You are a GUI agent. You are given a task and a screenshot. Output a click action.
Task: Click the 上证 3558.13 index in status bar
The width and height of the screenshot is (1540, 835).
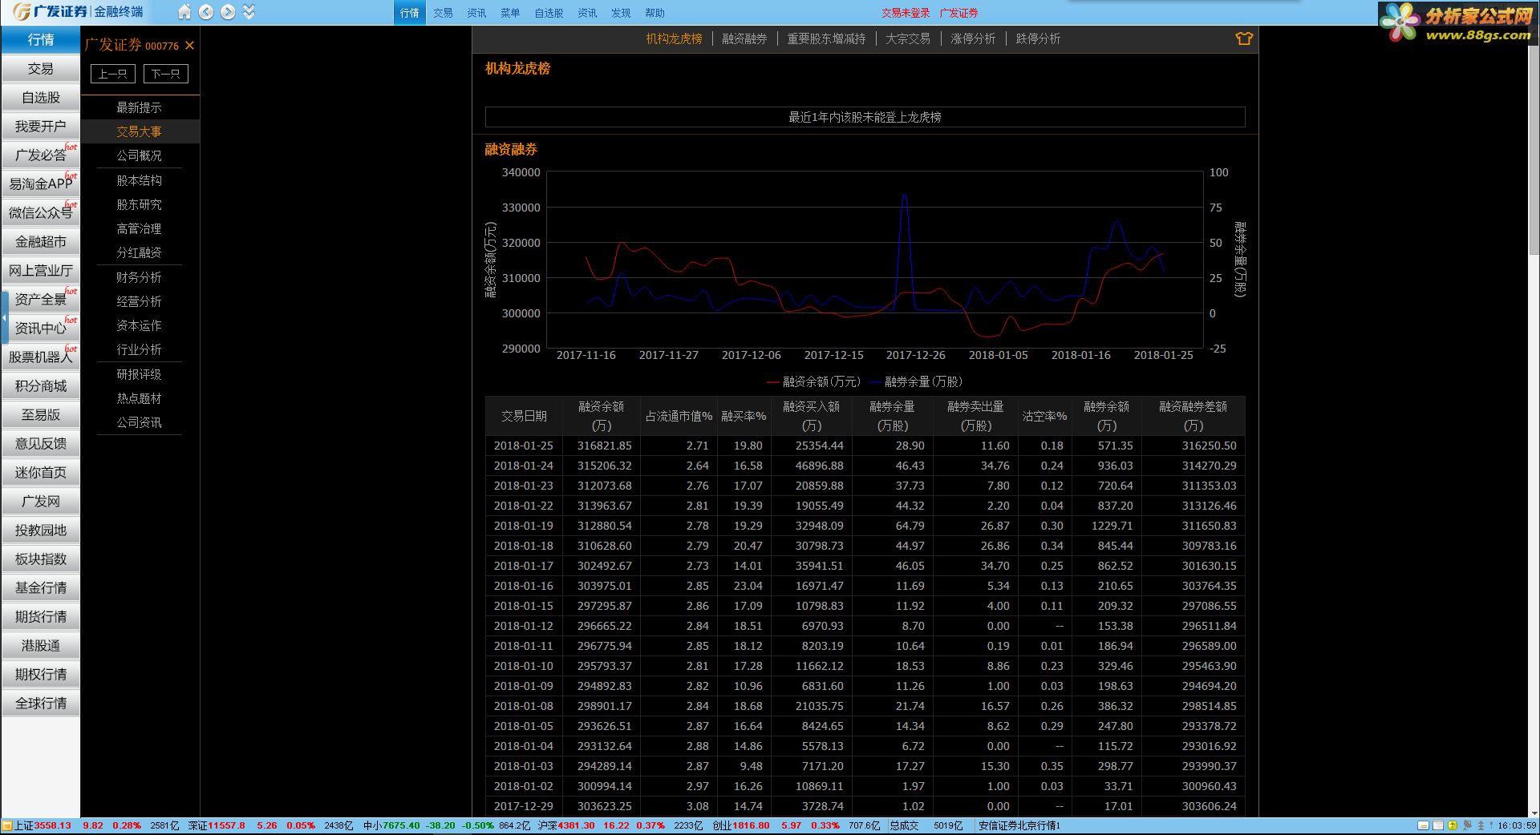tap(43, 825)
